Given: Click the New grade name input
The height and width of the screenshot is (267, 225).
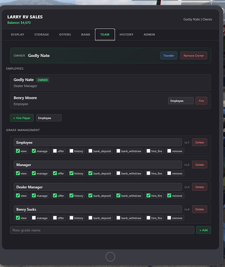Looking at the screenshot, I should pyautogui.click(x=102, y=230).
